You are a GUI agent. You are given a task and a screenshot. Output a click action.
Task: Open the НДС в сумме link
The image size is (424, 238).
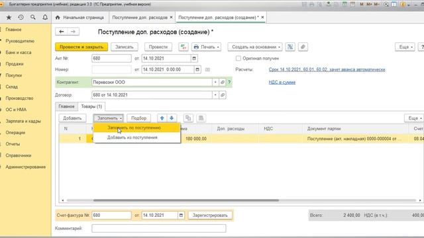point(282,82)
